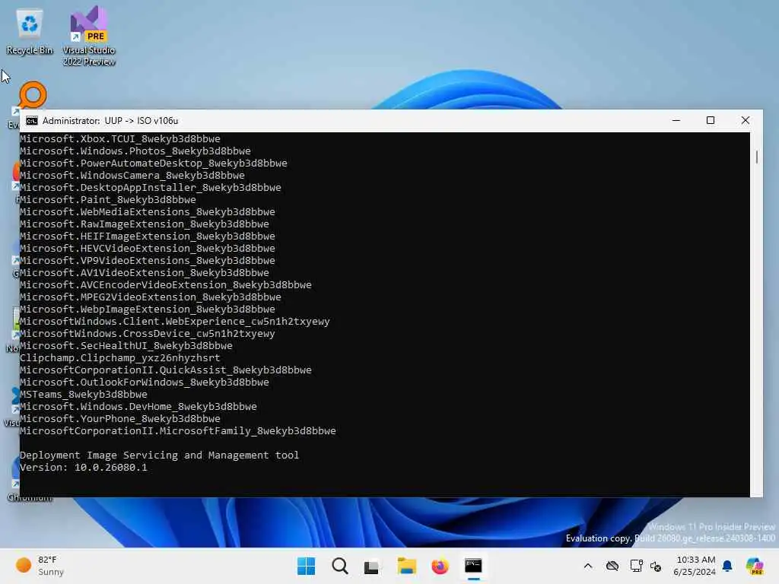The width and height of the screenshot is (779, 584).
Task: Open the orange magnifier desktop shortcut
Action: (33, 95)
